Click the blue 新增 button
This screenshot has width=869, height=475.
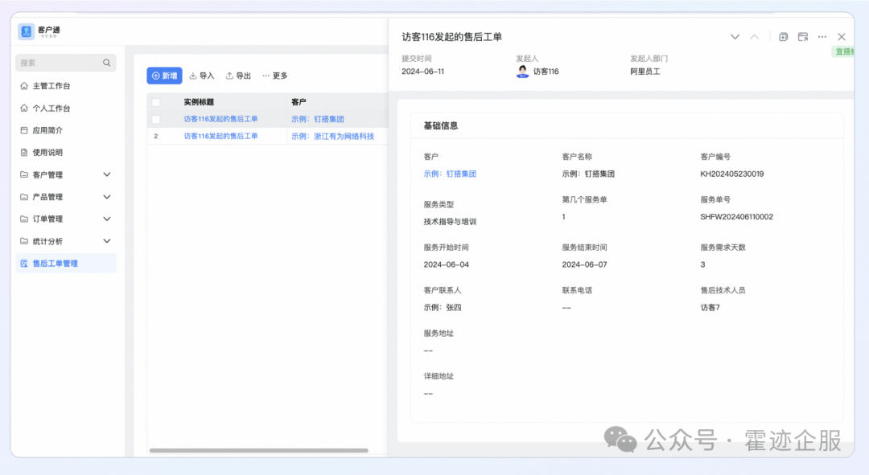(164, 76)
